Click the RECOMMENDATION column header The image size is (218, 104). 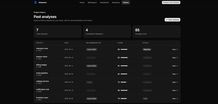coord(93,43)
